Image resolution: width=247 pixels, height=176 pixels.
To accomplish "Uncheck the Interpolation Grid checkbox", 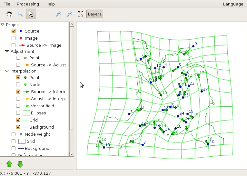I will (x=18, y=120).
